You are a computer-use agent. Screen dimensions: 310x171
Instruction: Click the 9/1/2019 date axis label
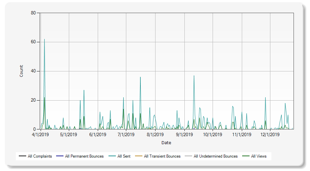click(184, 135)
